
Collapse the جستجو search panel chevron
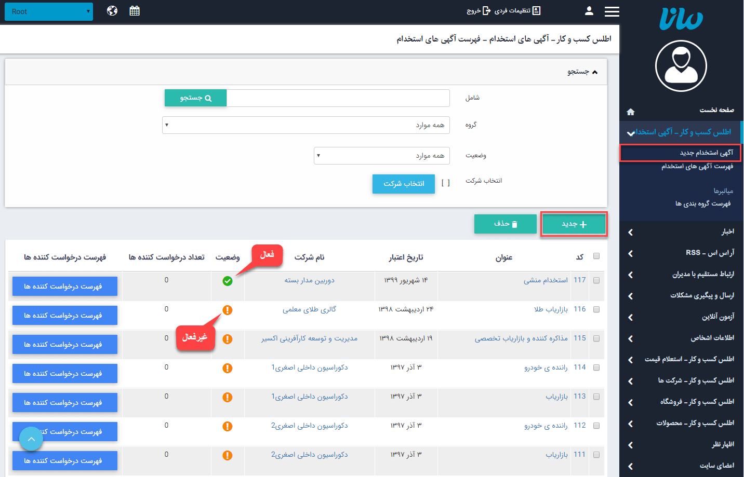tap(595, 72)
